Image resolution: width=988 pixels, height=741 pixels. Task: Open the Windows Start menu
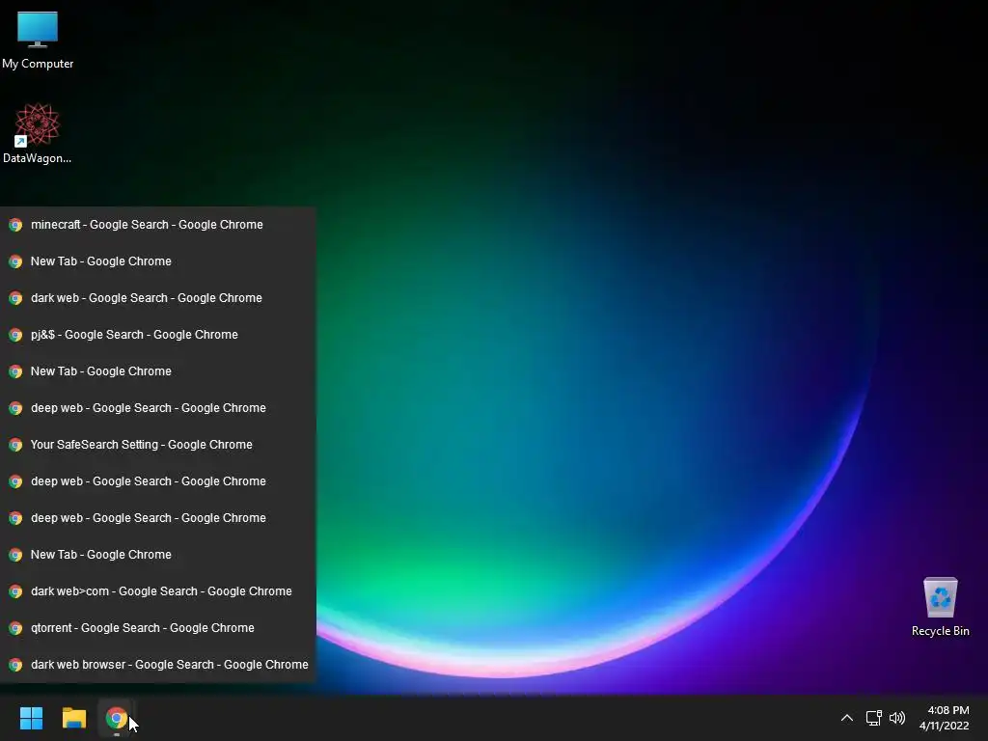pyautogui.click(x=31, y=718)
